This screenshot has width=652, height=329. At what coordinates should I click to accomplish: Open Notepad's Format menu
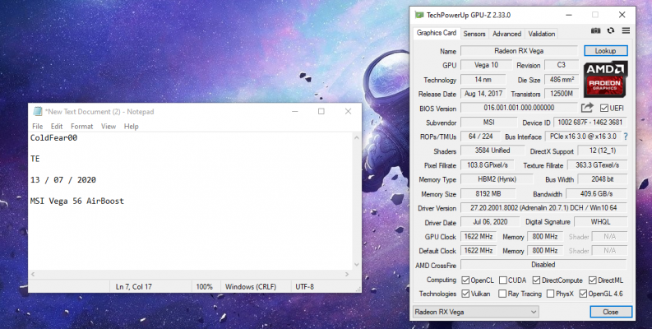[x=82, y=127]
